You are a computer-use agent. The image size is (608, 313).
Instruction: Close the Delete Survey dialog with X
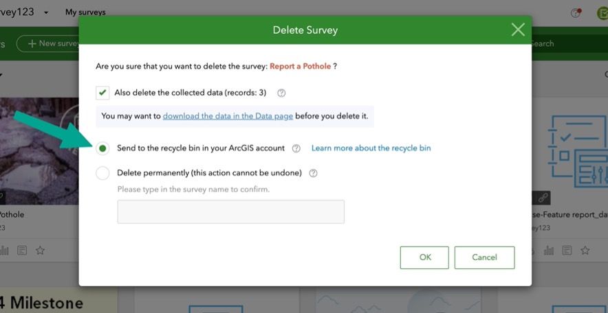(x=518, y=30)
